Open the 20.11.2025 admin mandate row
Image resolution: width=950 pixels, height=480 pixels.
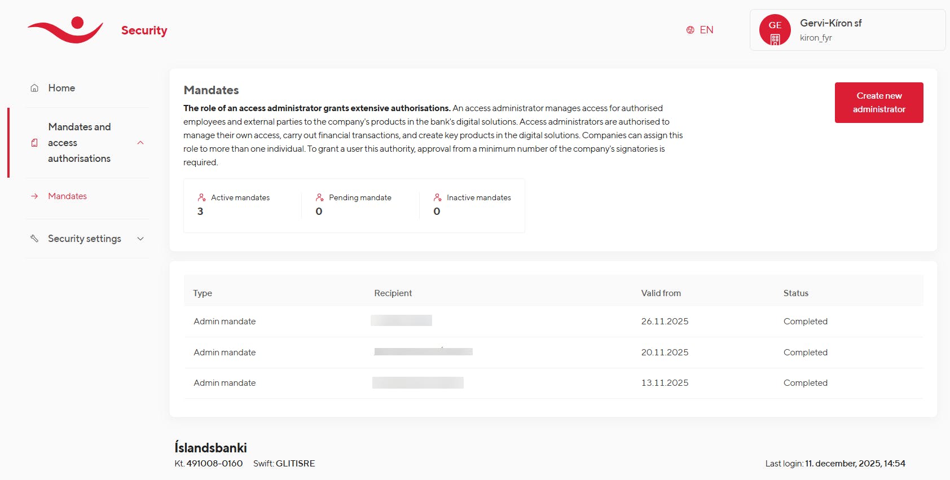553,353
